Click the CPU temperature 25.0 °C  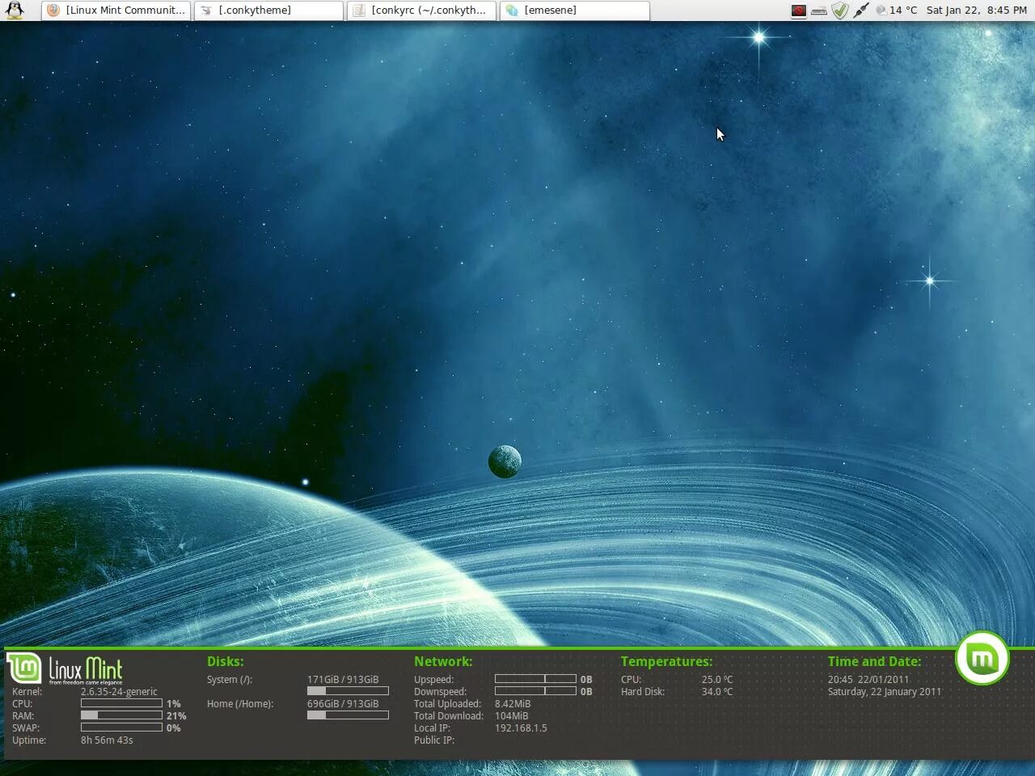click(x=717, y=680)
